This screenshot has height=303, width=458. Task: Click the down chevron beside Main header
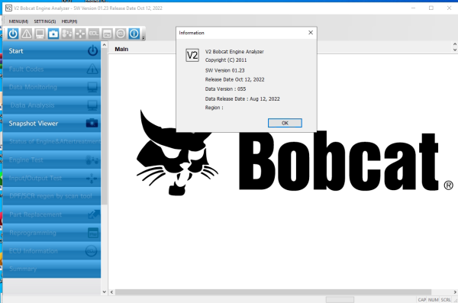(x=455, y=50)
